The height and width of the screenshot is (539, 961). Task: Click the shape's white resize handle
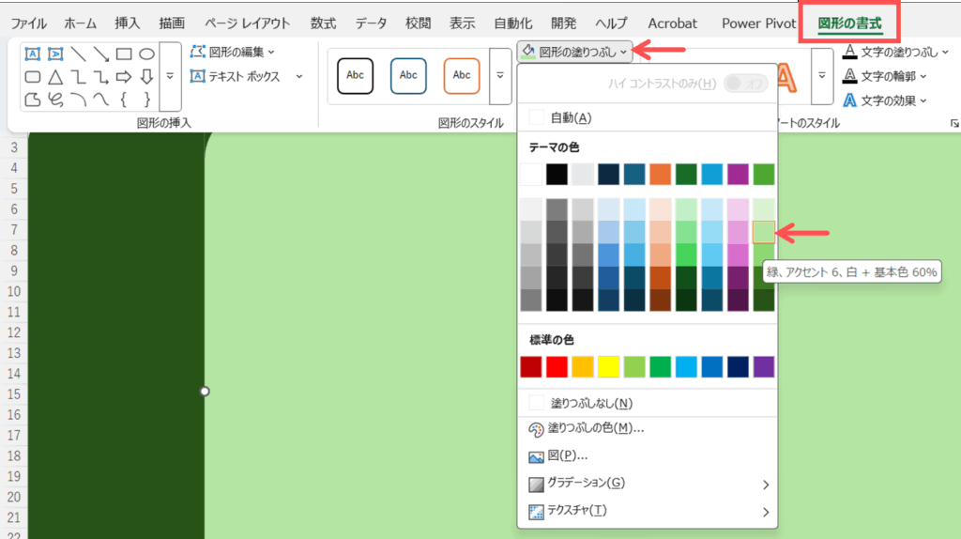coord(205,391)
